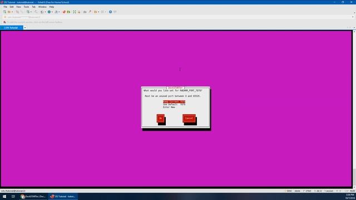Screen dimensions: 356x200
Task: Click the Properties/reconnect toolbar icon
Action: point(28,12)
